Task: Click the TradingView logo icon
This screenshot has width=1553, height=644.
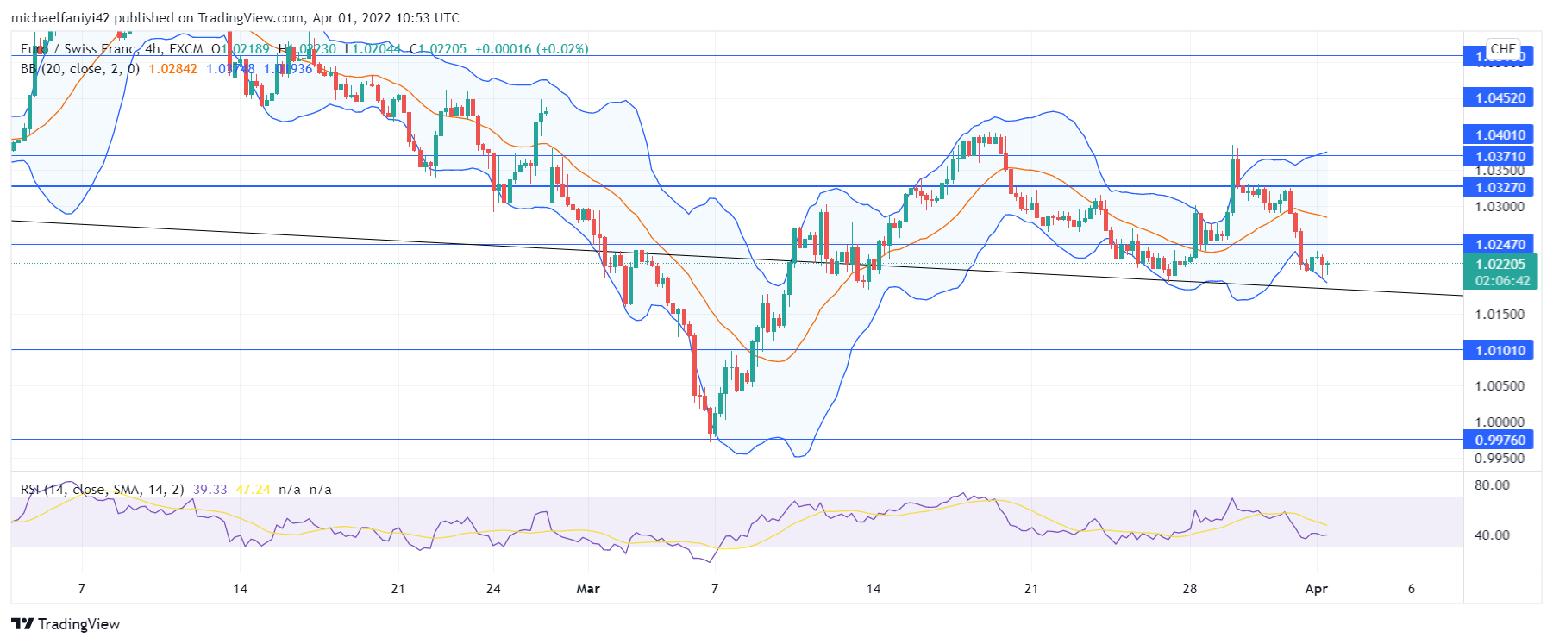Action: pos(22,624)
